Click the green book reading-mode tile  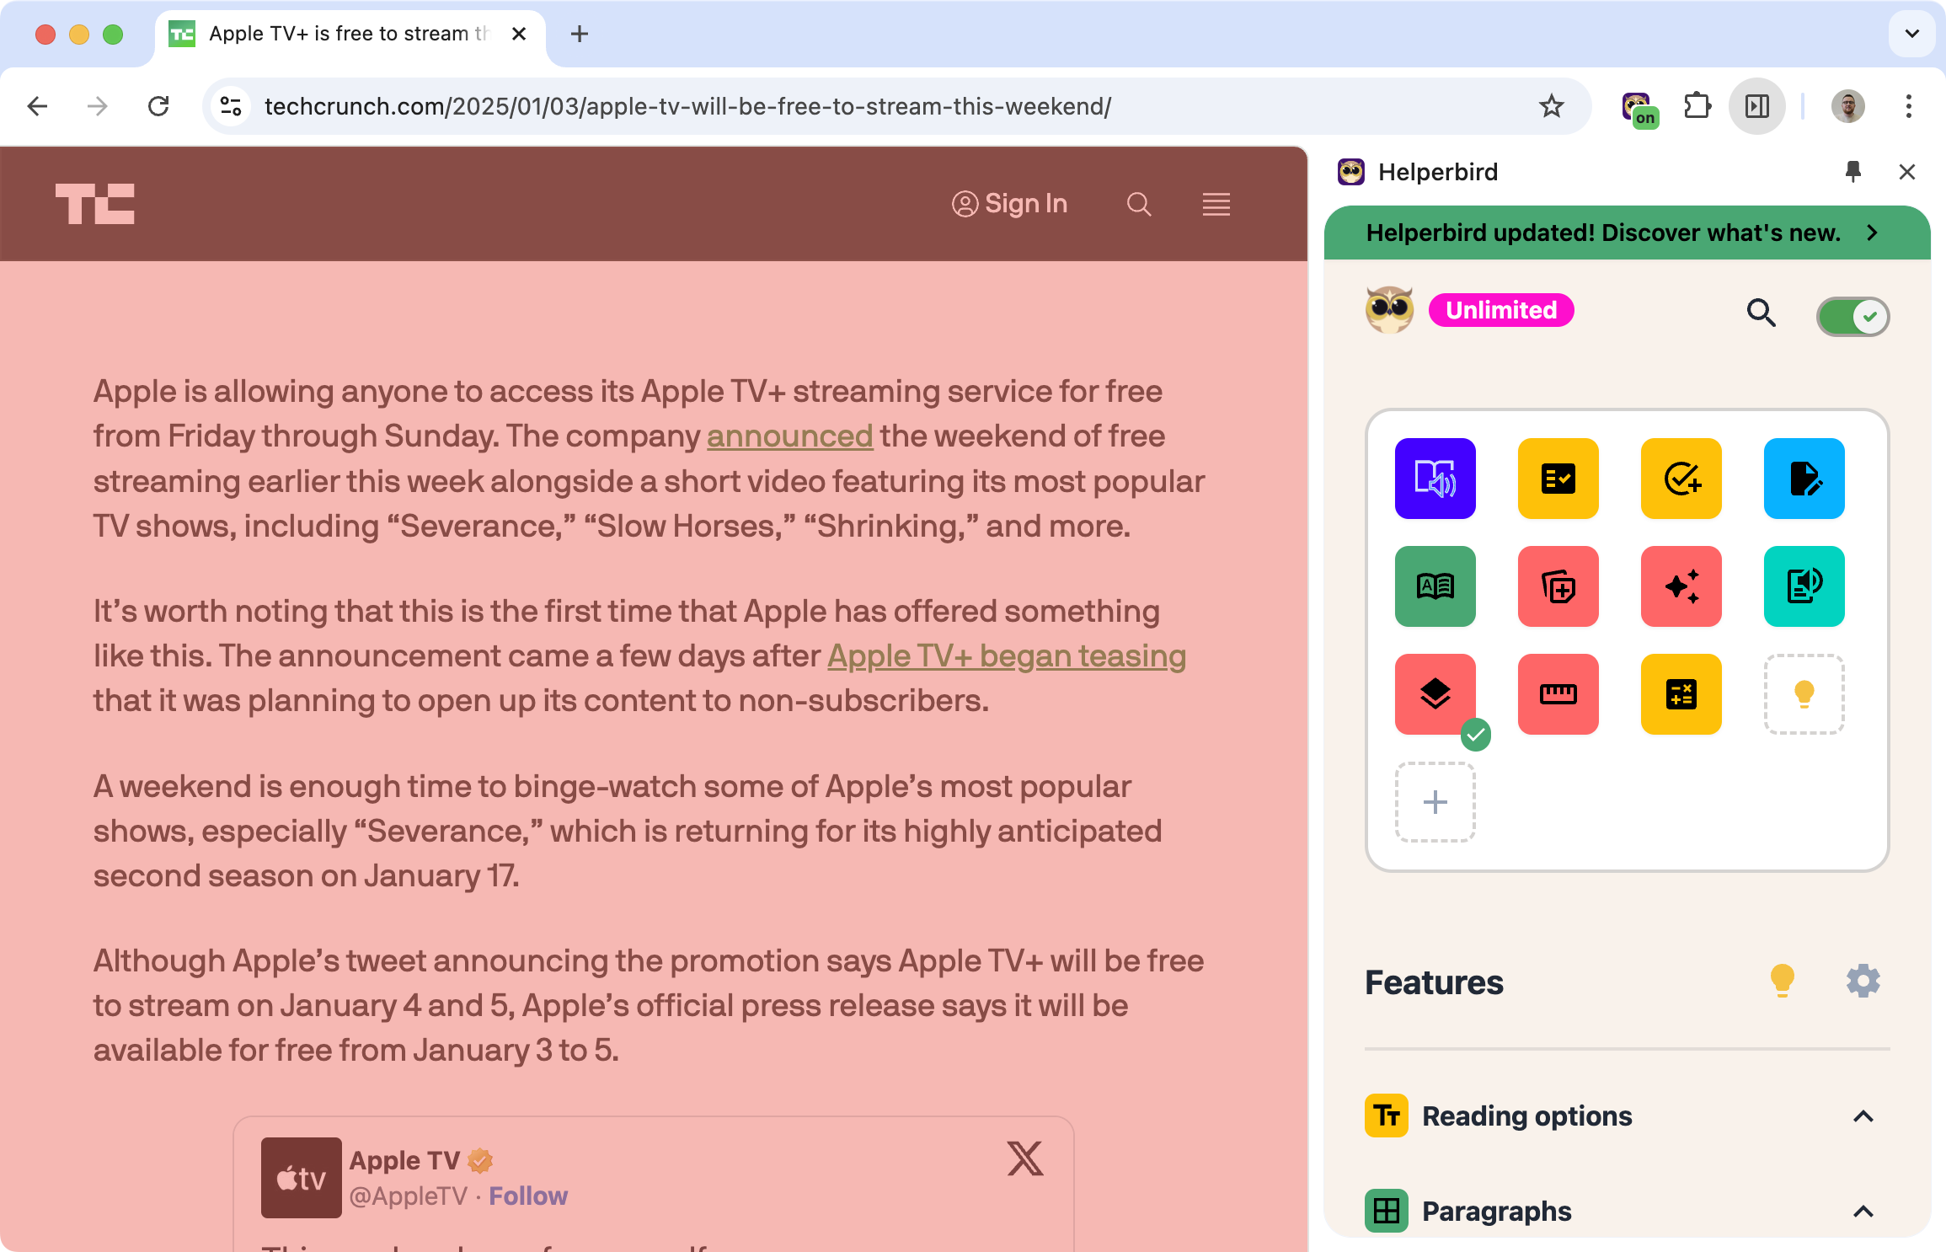[1435, 586]
